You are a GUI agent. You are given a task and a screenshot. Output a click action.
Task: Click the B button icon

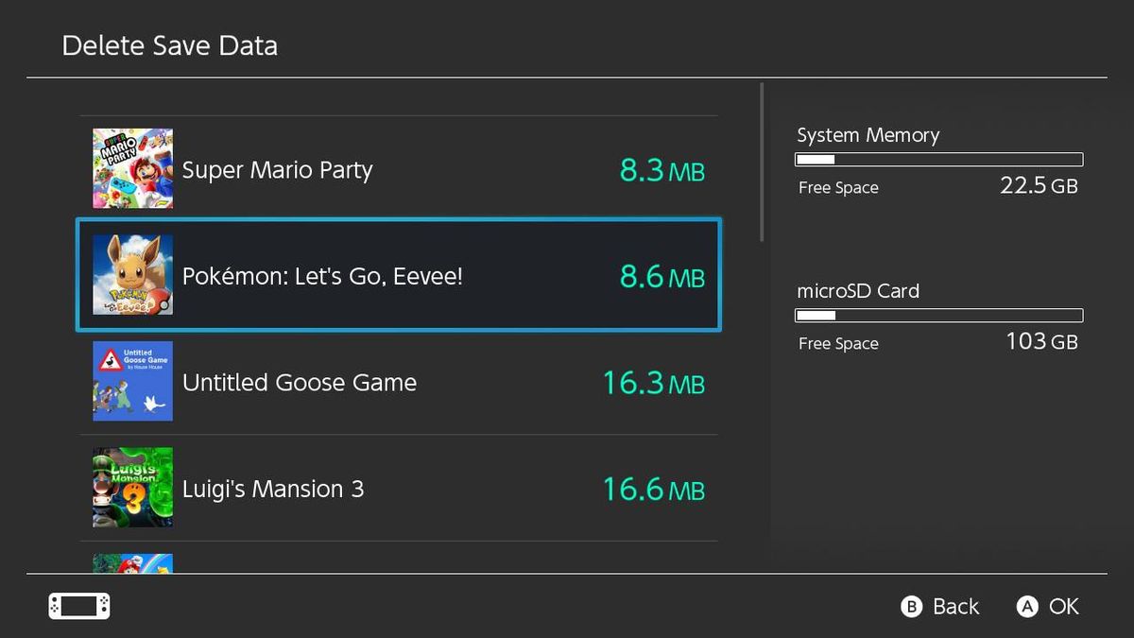pyautogui.click(x=911, y=607)
